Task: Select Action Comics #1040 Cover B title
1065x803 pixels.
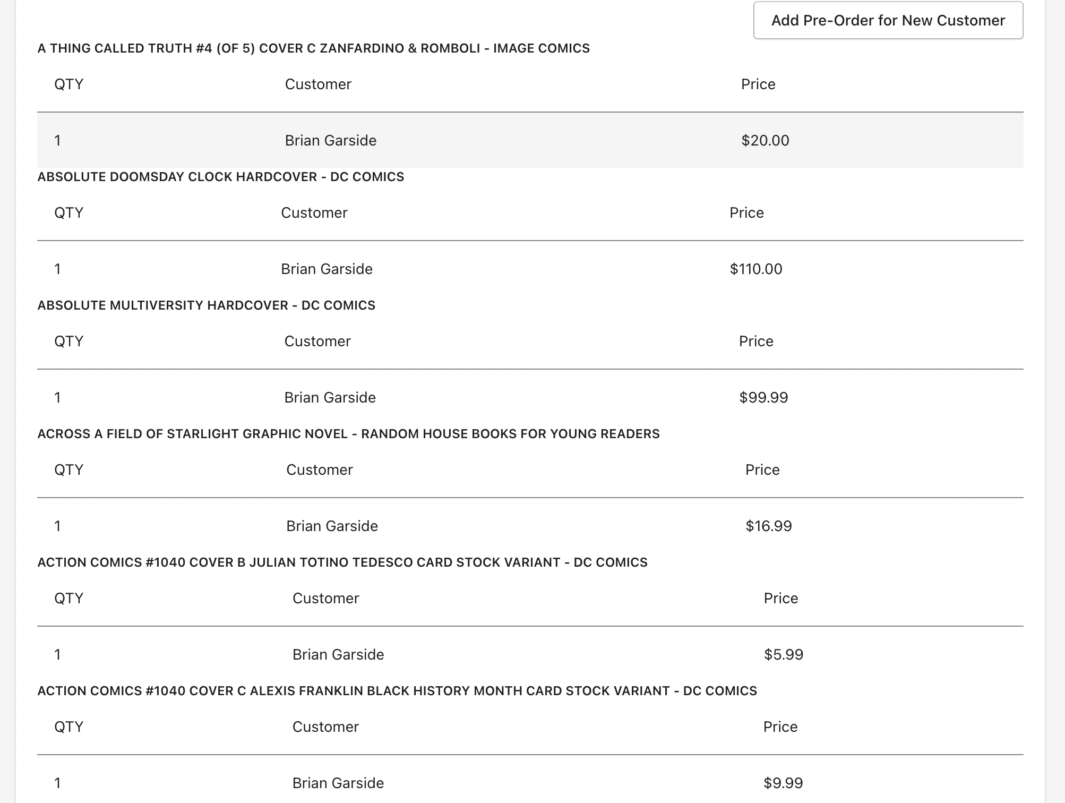Action: click(x=342, y=562)
